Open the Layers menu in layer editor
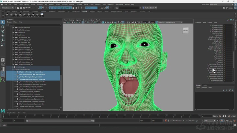Screen dimensions: 237x133 [x=198, y=87]
